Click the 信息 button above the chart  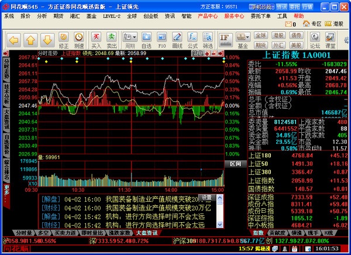click(x=197, y=53)
